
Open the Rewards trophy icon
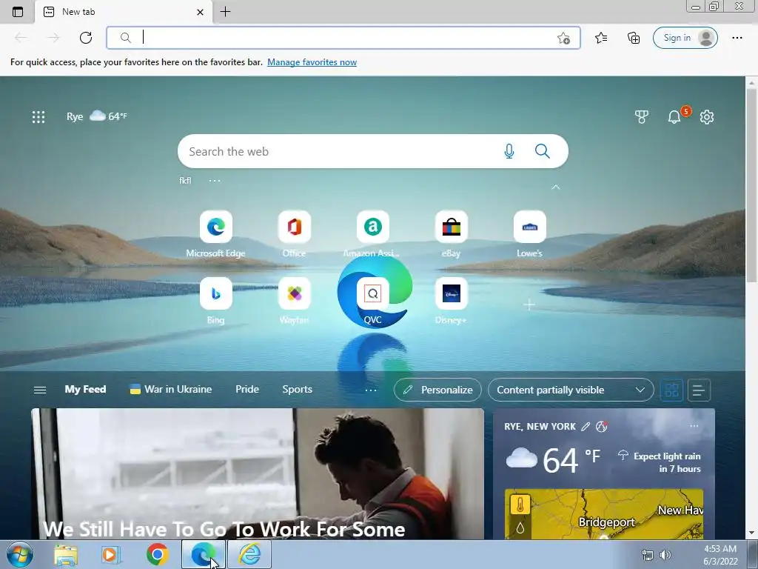coord(642,116)
